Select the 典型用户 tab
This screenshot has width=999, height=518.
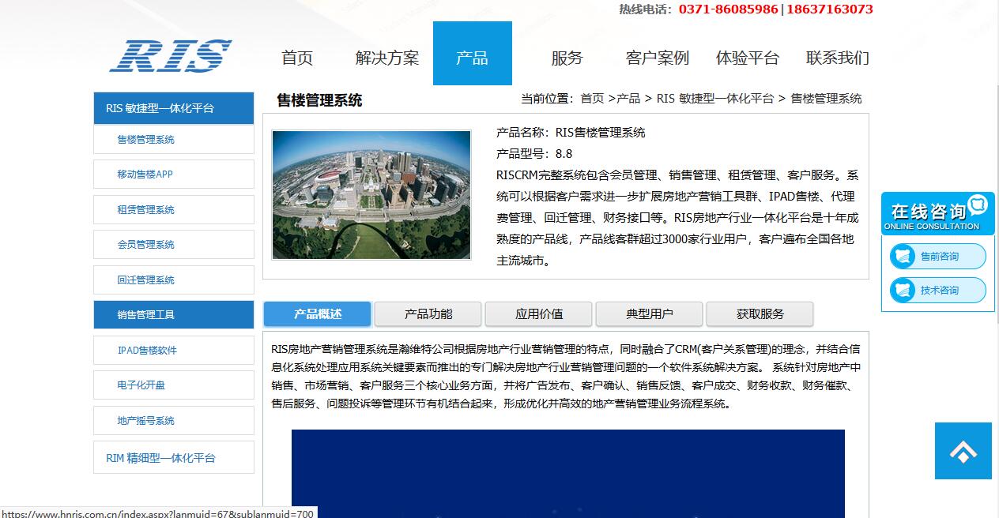649,313
